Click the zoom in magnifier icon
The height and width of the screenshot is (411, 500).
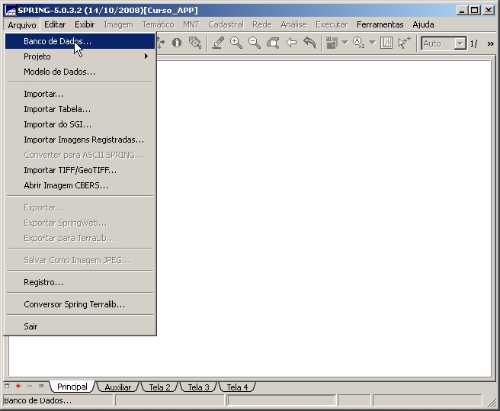[236, 43]
